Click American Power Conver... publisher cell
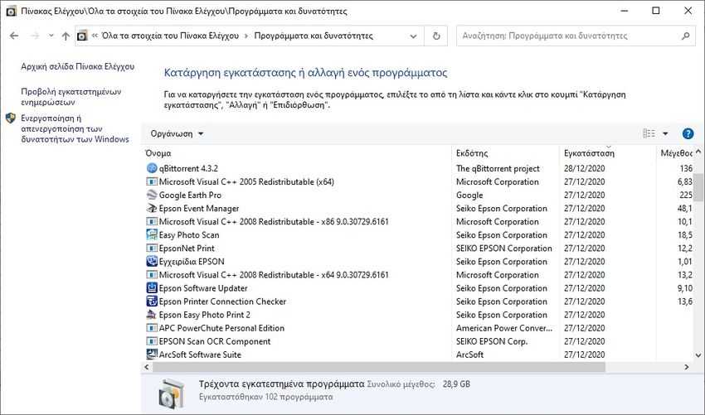Screen dimensions: 705x415 coord(504,328)
